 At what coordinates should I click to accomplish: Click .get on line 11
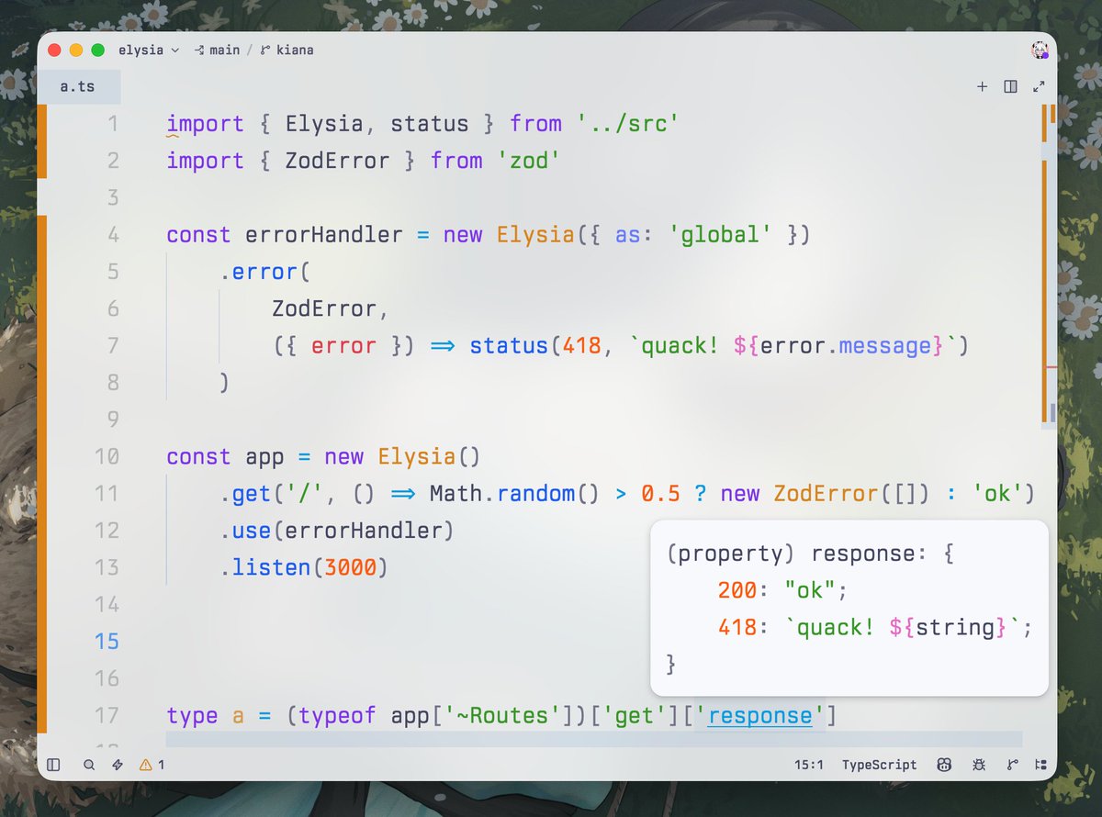coord(245,494)
